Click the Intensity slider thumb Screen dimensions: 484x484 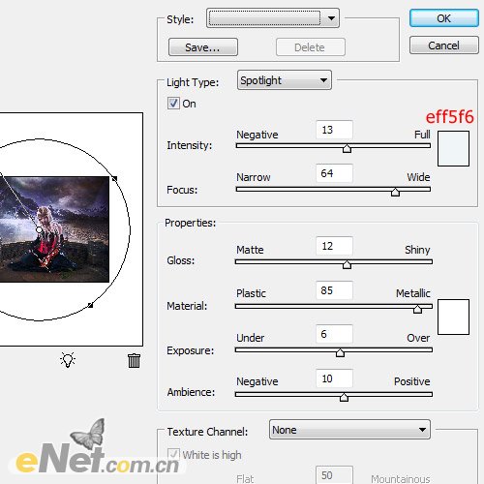(x=347, y=148)
